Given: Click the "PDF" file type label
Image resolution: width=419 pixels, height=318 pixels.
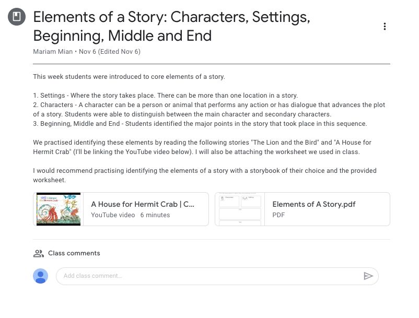Looking at the screenshot, I should pos(279,215).
